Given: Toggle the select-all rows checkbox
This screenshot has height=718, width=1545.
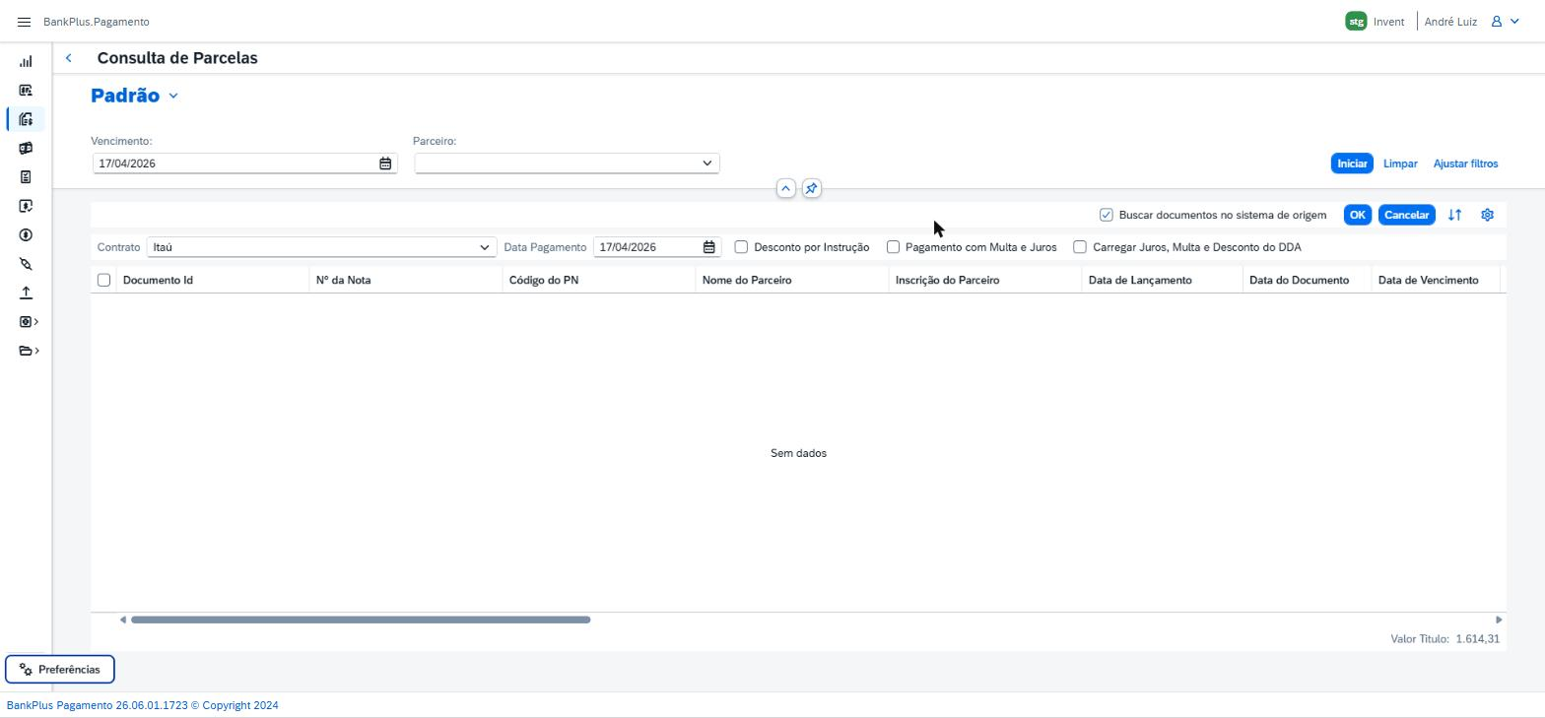Looking at the screenshot, I should coord(103,281).
